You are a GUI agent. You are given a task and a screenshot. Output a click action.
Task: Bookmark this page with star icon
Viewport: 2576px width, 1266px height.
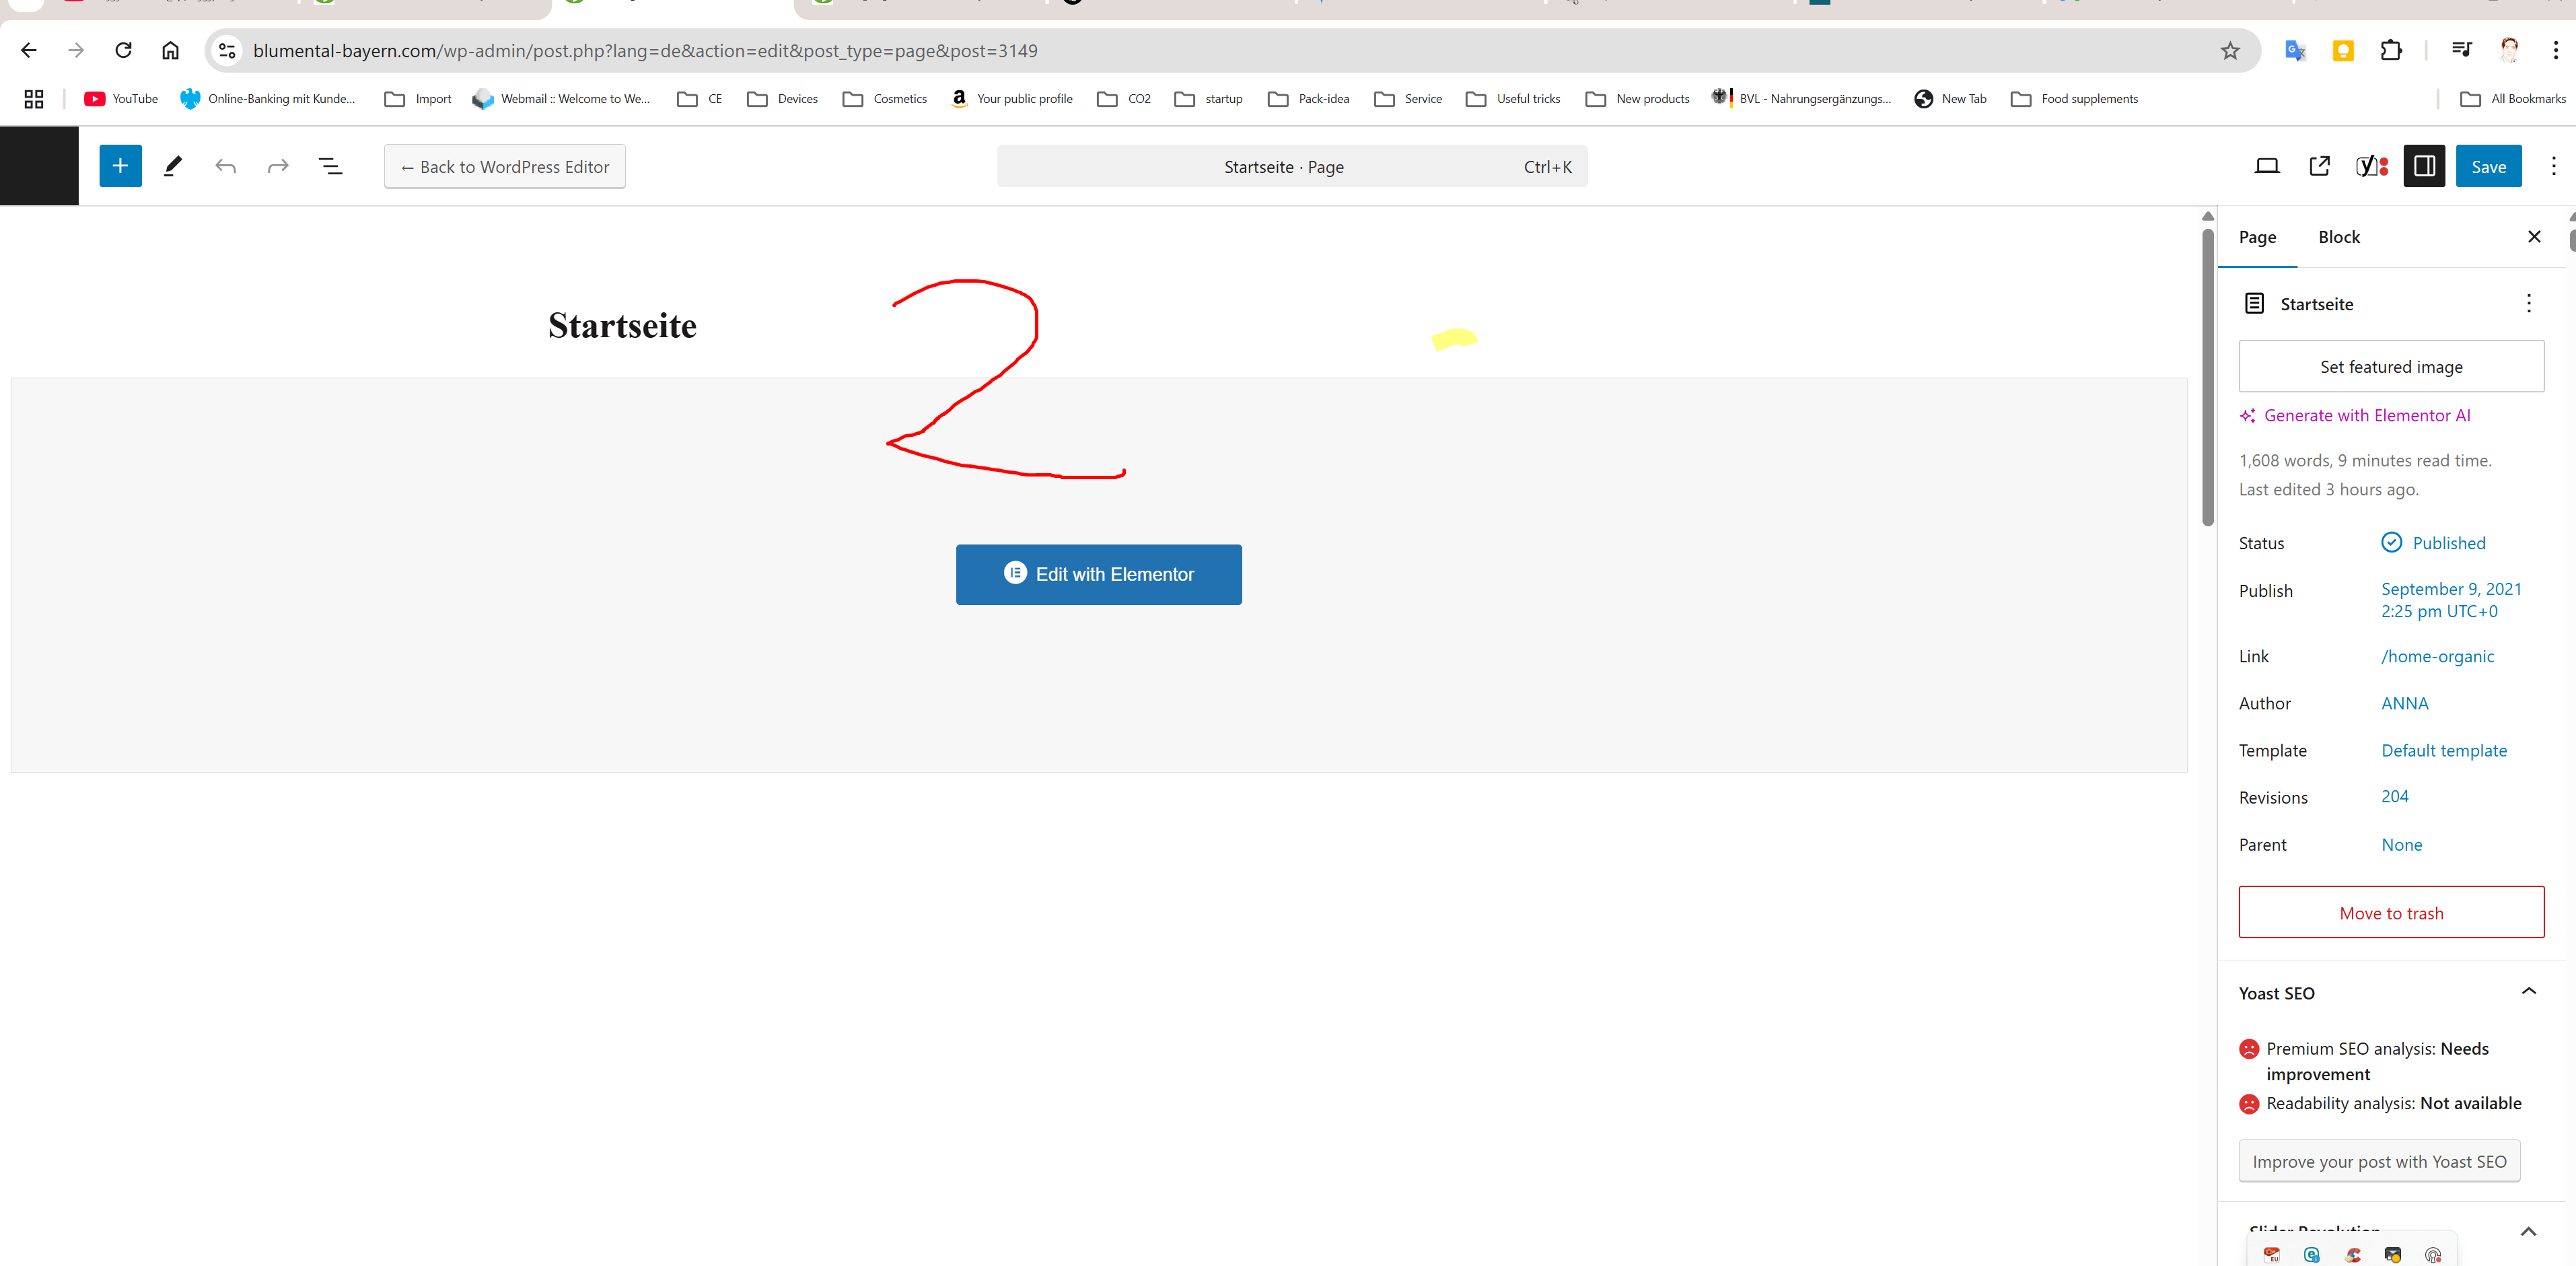(2229, 51)
